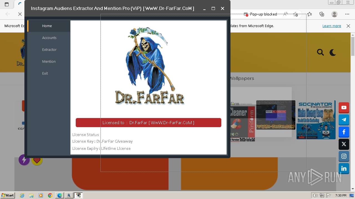Screen dimensions: 355x199
Task: Click the red Licensed to Dr.FarFar banner
Action: [x=148, y=122]
